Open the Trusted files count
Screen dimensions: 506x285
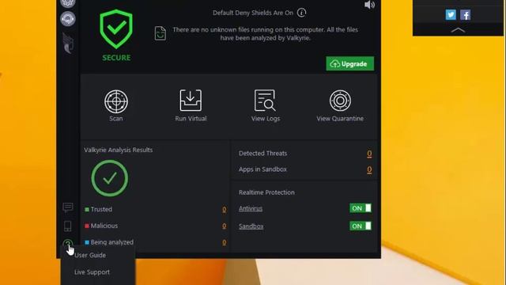224,210
